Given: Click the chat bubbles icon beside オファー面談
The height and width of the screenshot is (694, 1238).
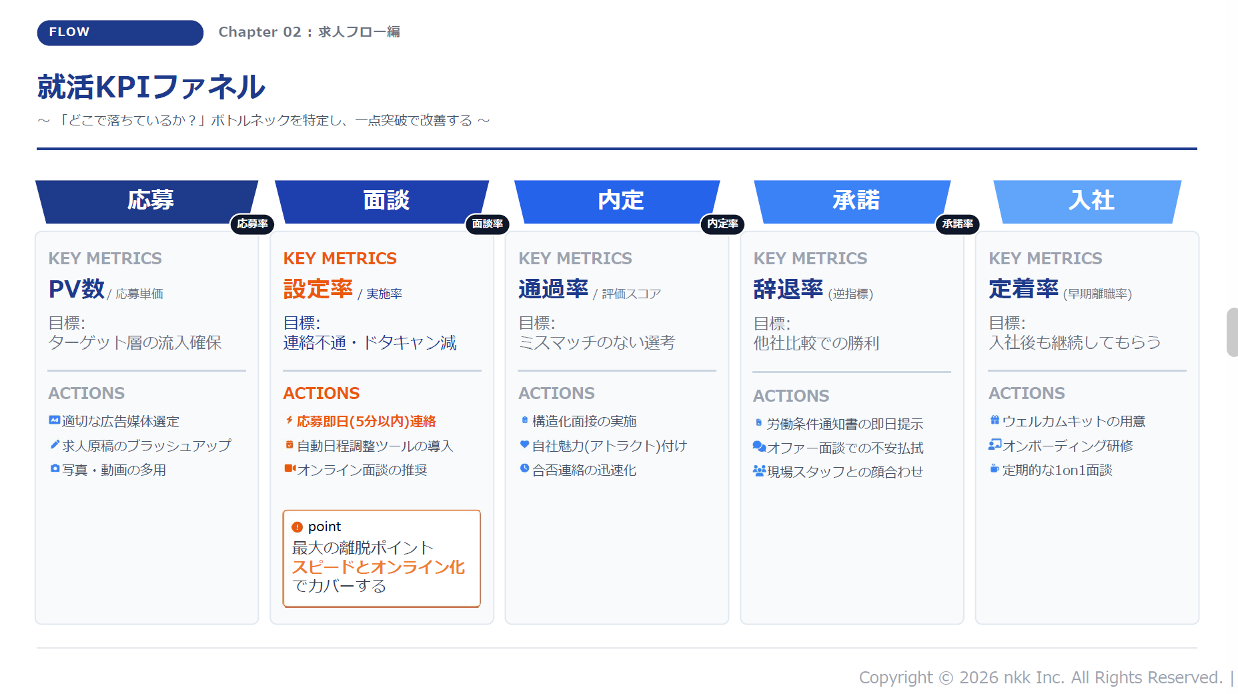Looking at the screenshot, I should (x=759, y=446).
